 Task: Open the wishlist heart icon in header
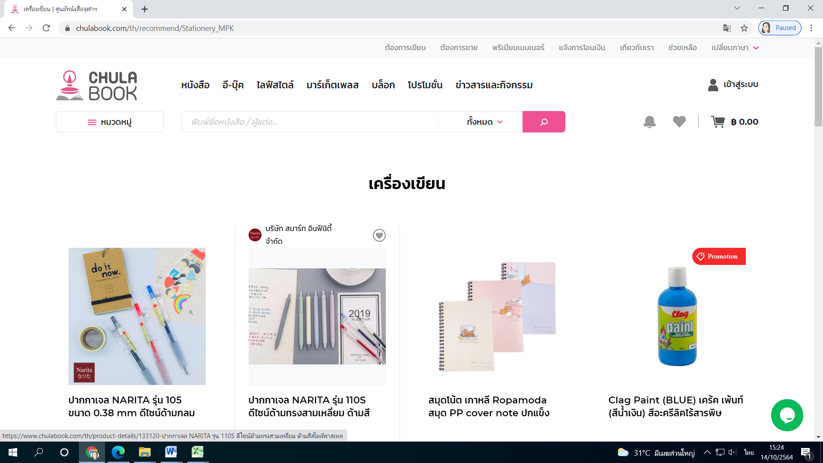(679, 122)
